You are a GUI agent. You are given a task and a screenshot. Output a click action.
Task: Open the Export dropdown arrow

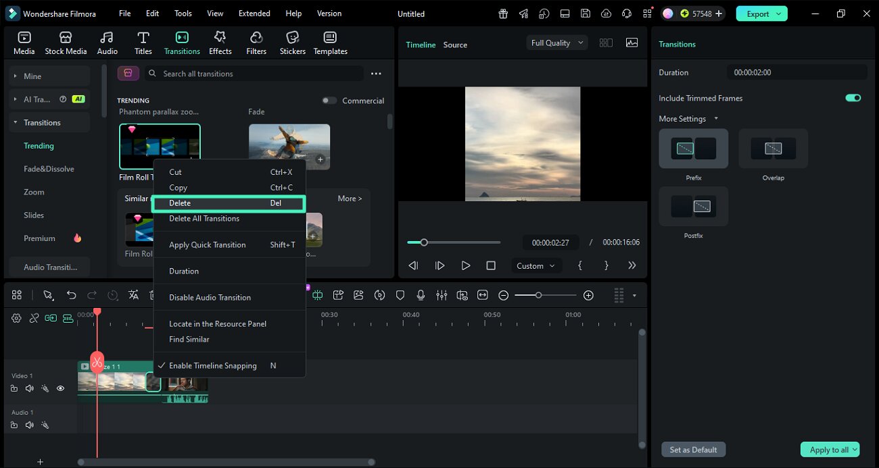(x=779, y=14)
